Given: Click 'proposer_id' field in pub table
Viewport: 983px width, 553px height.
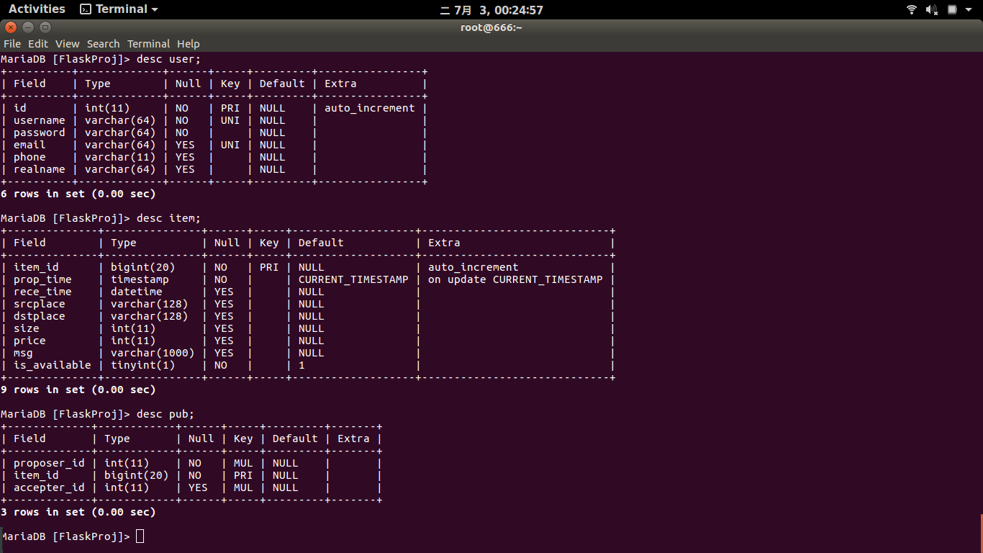Looking at the screenshot, I should click(49, 463).
